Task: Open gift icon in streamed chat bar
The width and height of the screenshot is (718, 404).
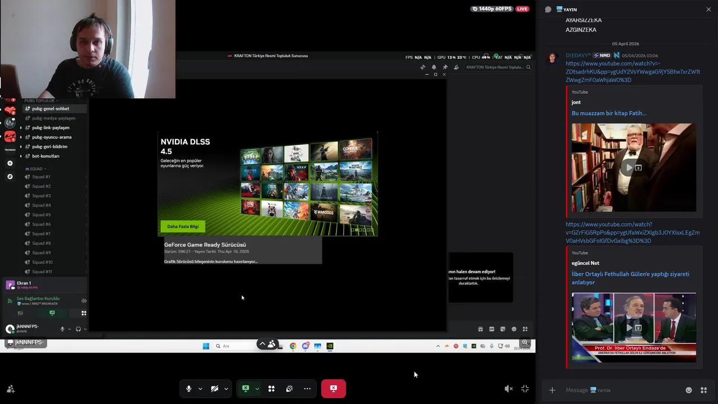Action: [x=480, y=329]
